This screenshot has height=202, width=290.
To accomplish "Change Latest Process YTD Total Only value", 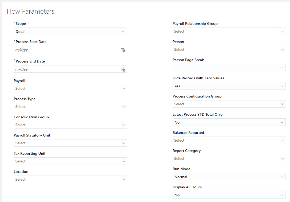I will 229,122.
